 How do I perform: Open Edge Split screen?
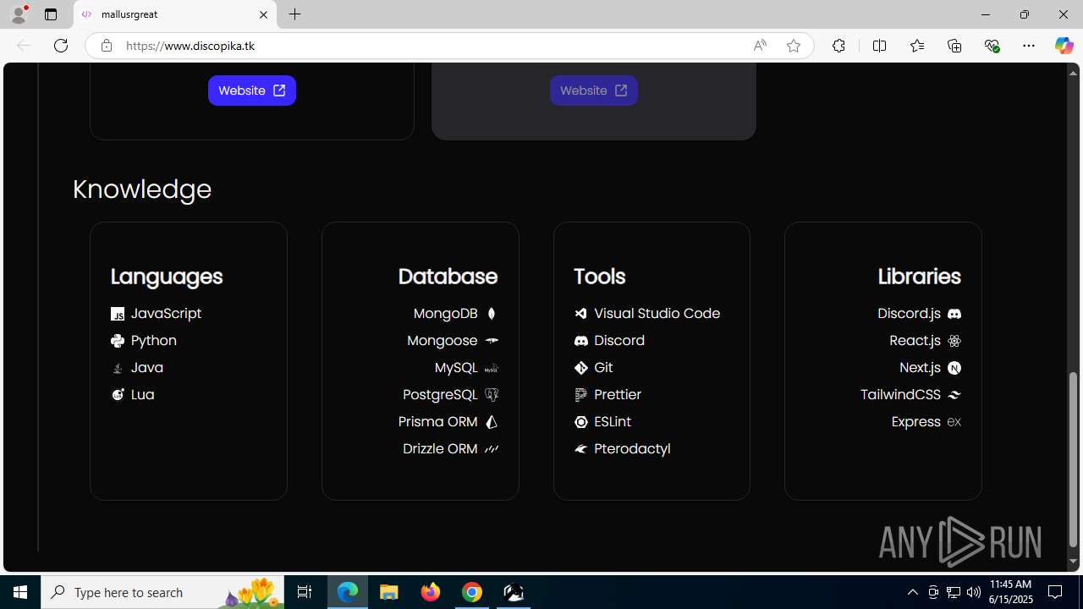point(879,46)
